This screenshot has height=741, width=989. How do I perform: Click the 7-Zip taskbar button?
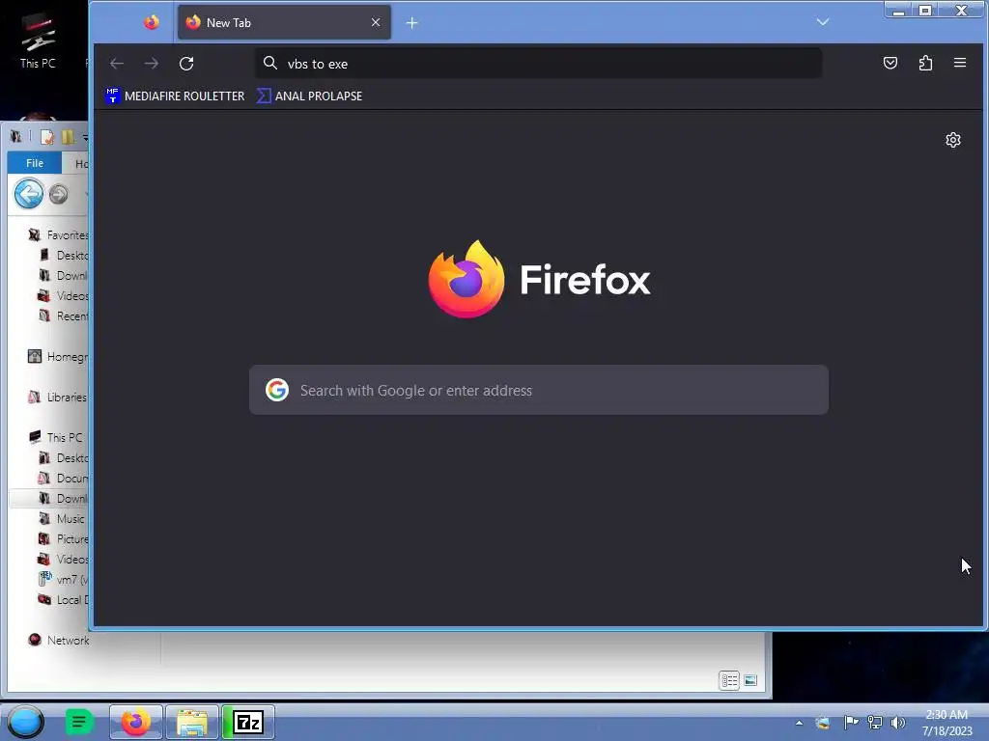click(x=248, y=722)
